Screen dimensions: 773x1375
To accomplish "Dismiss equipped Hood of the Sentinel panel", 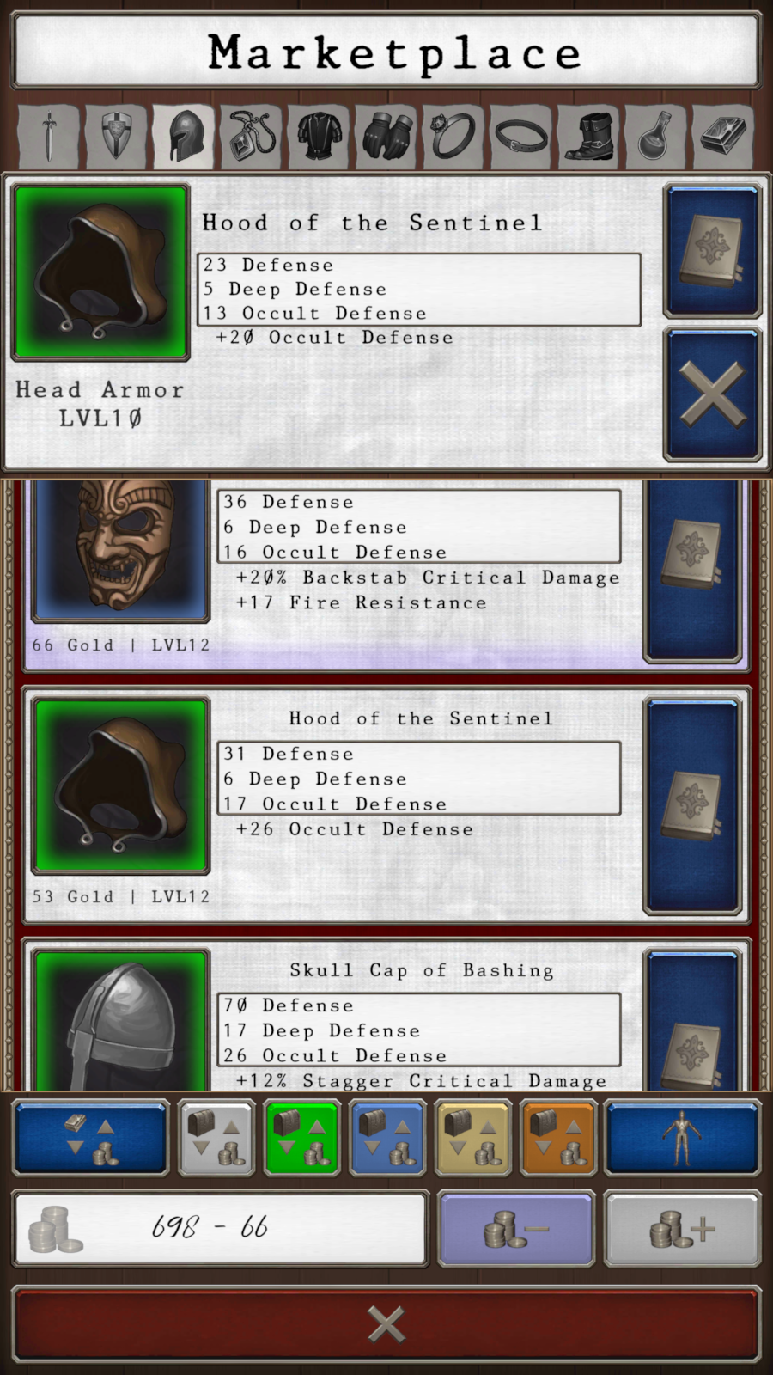I will [712, 394].
